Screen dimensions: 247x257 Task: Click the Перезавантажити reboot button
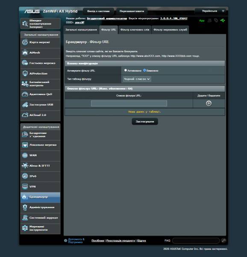click(x=132, y=11)
